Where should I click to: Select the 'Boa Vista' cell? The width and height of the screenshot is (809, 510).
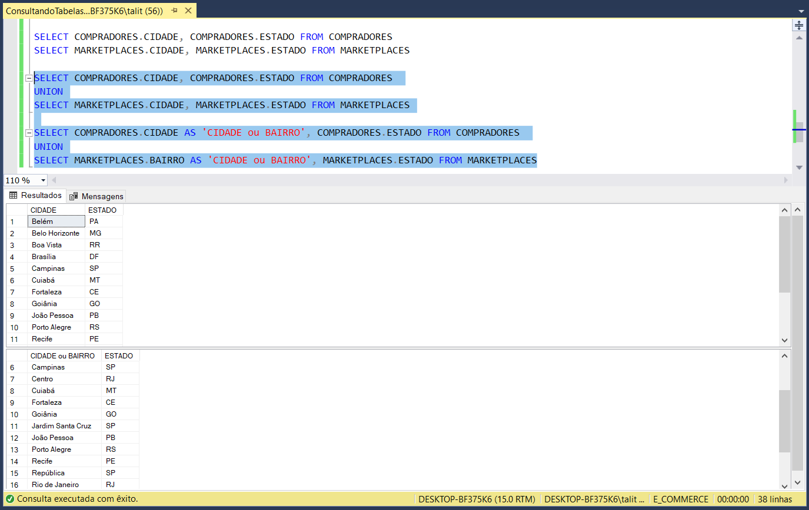coord(56,245)
